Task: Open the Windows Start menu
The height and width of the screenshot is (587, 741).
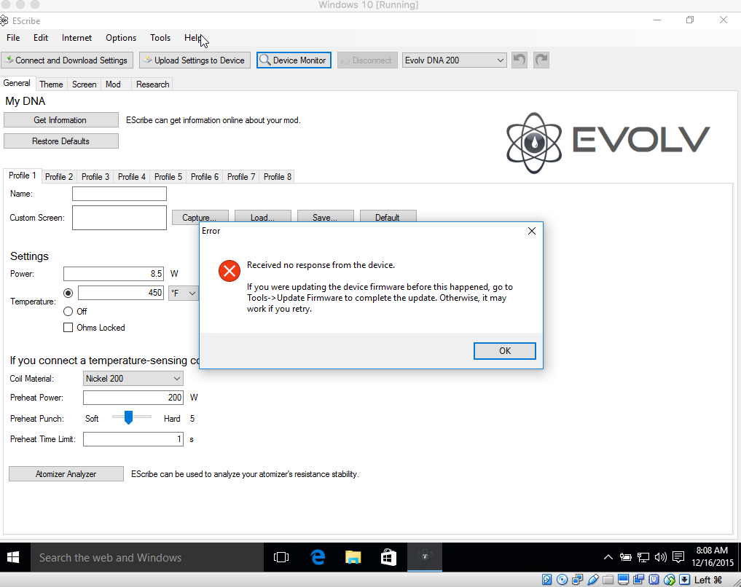Action: coord(13,557)
